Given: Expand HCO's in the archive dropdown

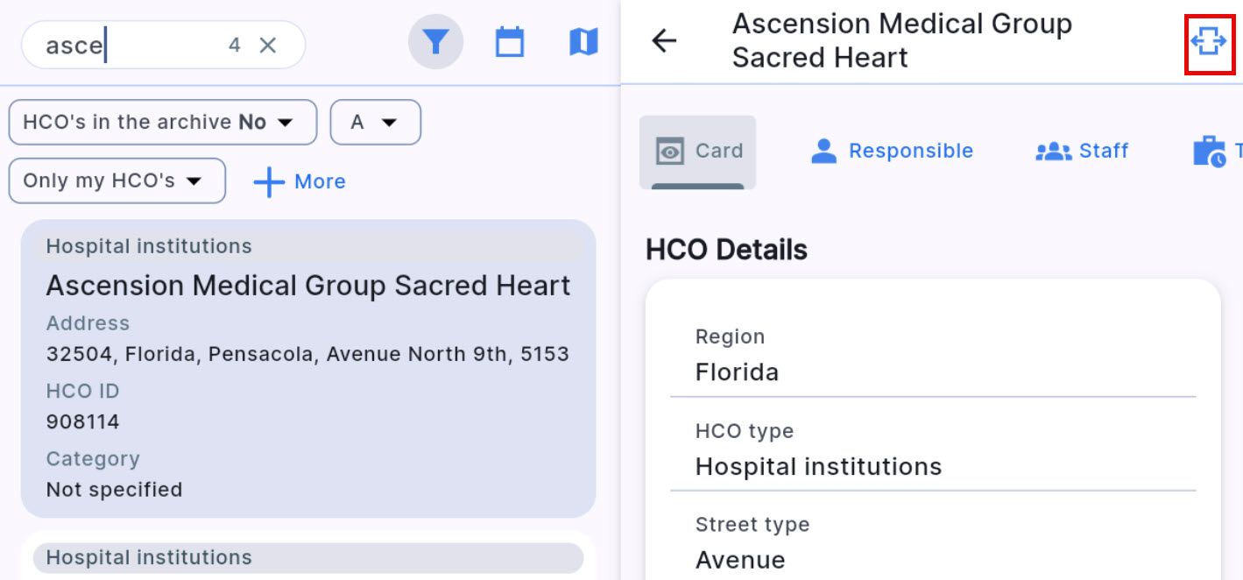Looking at the screenshot, I should [x=162, y=123].
